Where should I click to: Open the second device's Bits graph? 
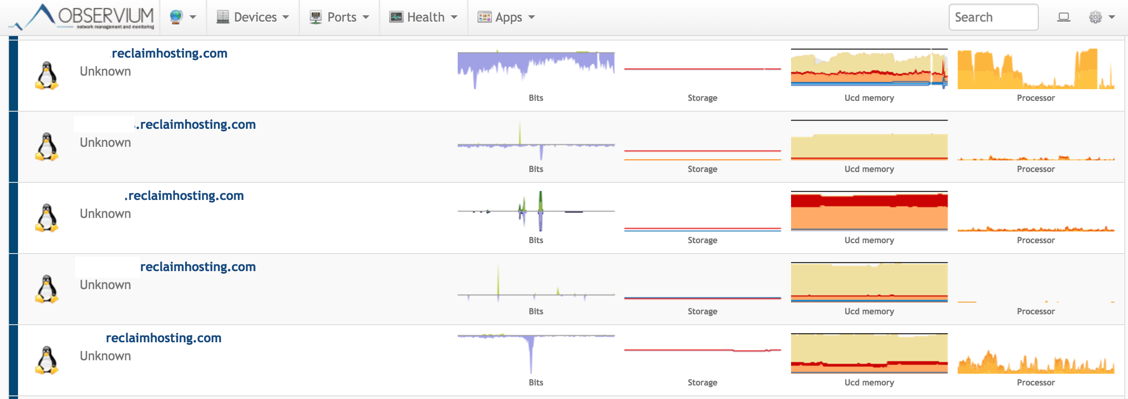tap(536, 140)
